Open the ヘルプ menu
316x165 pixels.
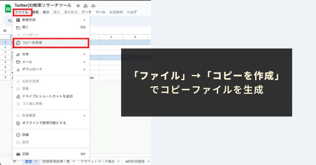click(x=132, y=12)
